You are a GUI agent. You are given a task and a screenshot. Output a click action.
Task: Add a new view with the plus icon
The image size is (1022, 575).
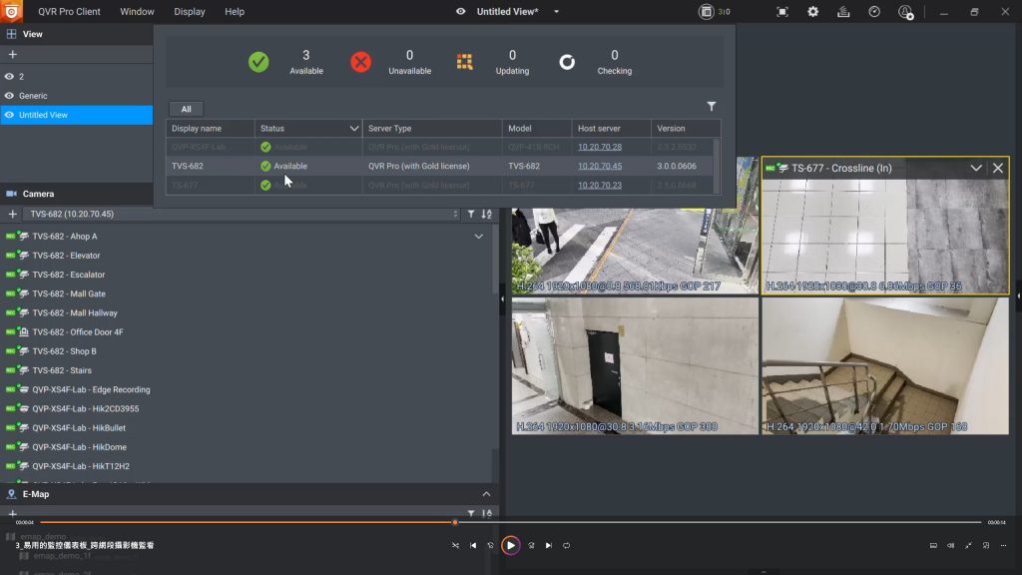click(12, 54)
